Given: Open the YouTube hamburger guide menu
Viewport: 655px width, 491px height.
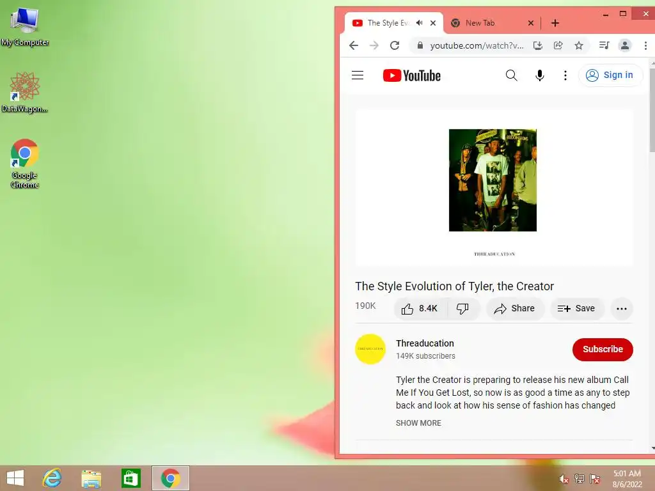Looking at the screenshot, I should coord(357,75).
